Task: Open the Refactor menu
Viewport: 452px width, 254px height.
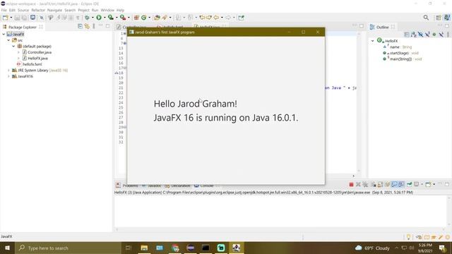Action: pyautogui.click(x=38, y=10)
